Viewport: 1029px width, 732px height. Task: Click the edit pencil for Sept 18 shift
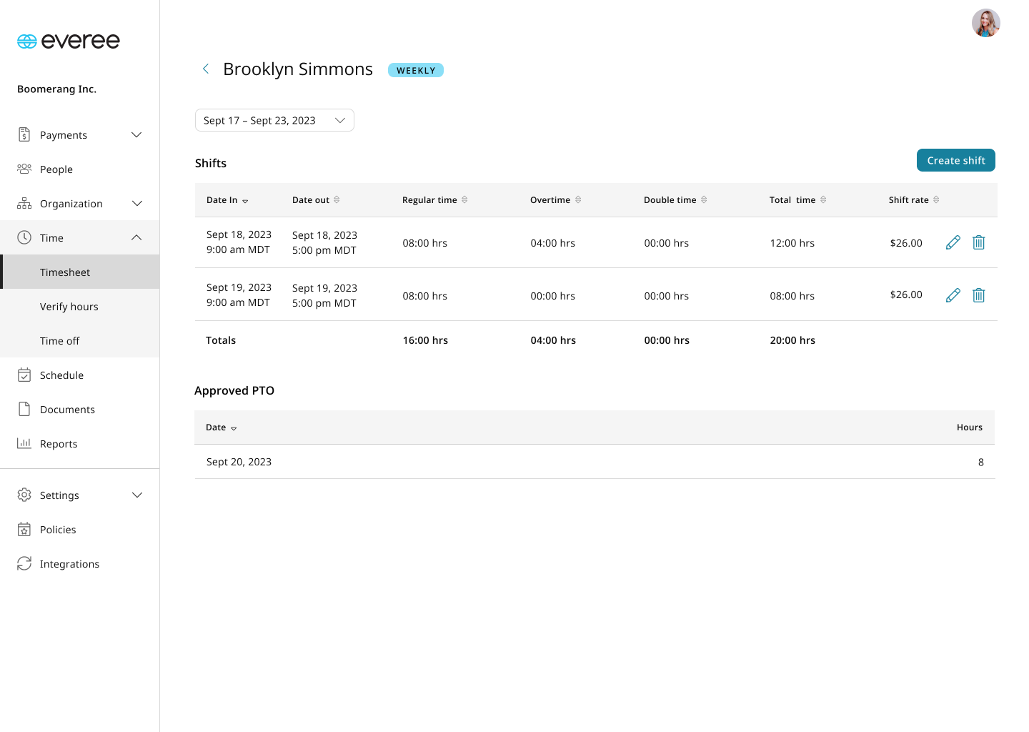(953, 243)
